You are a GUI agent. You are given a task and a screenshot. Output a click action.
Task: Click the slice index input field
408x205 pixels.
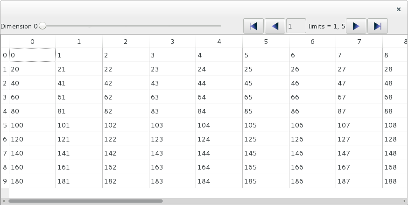point(296,26)
